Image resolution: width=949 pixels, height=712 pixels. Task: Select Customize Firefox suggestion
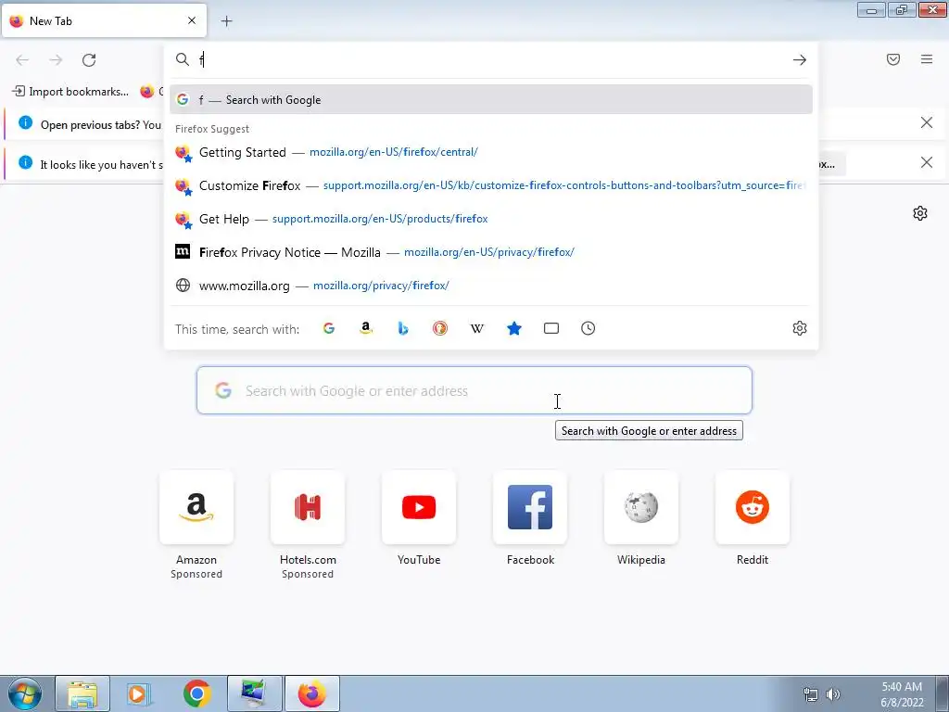coord(491,185)
